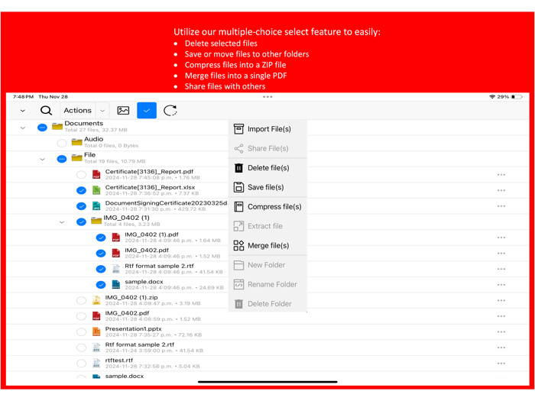The width and height of the screenshot is (535, 401).
Task: Open the file Presentation1.pptx
Action: coord(134,328)
